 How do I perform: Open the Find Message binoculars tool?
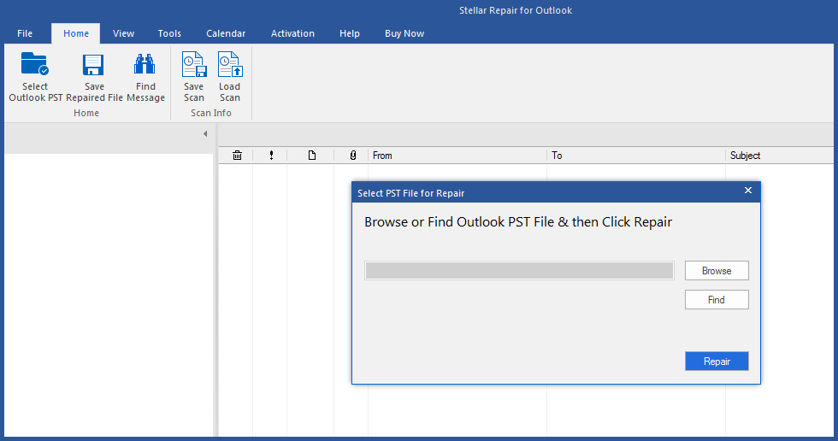click(145, 64)
